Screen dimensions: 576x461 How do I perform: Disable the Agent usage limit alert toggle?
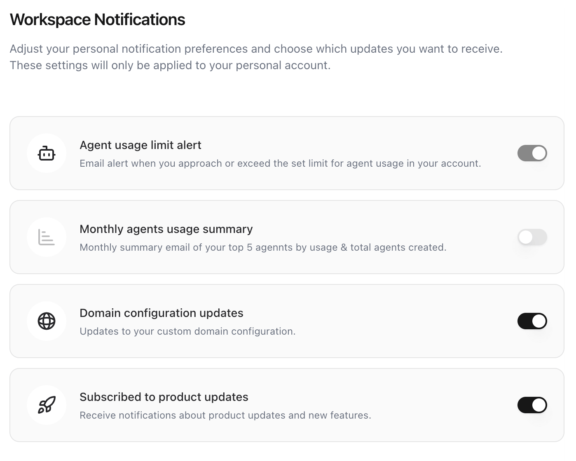pyautogui.click(x=532, y=154)
